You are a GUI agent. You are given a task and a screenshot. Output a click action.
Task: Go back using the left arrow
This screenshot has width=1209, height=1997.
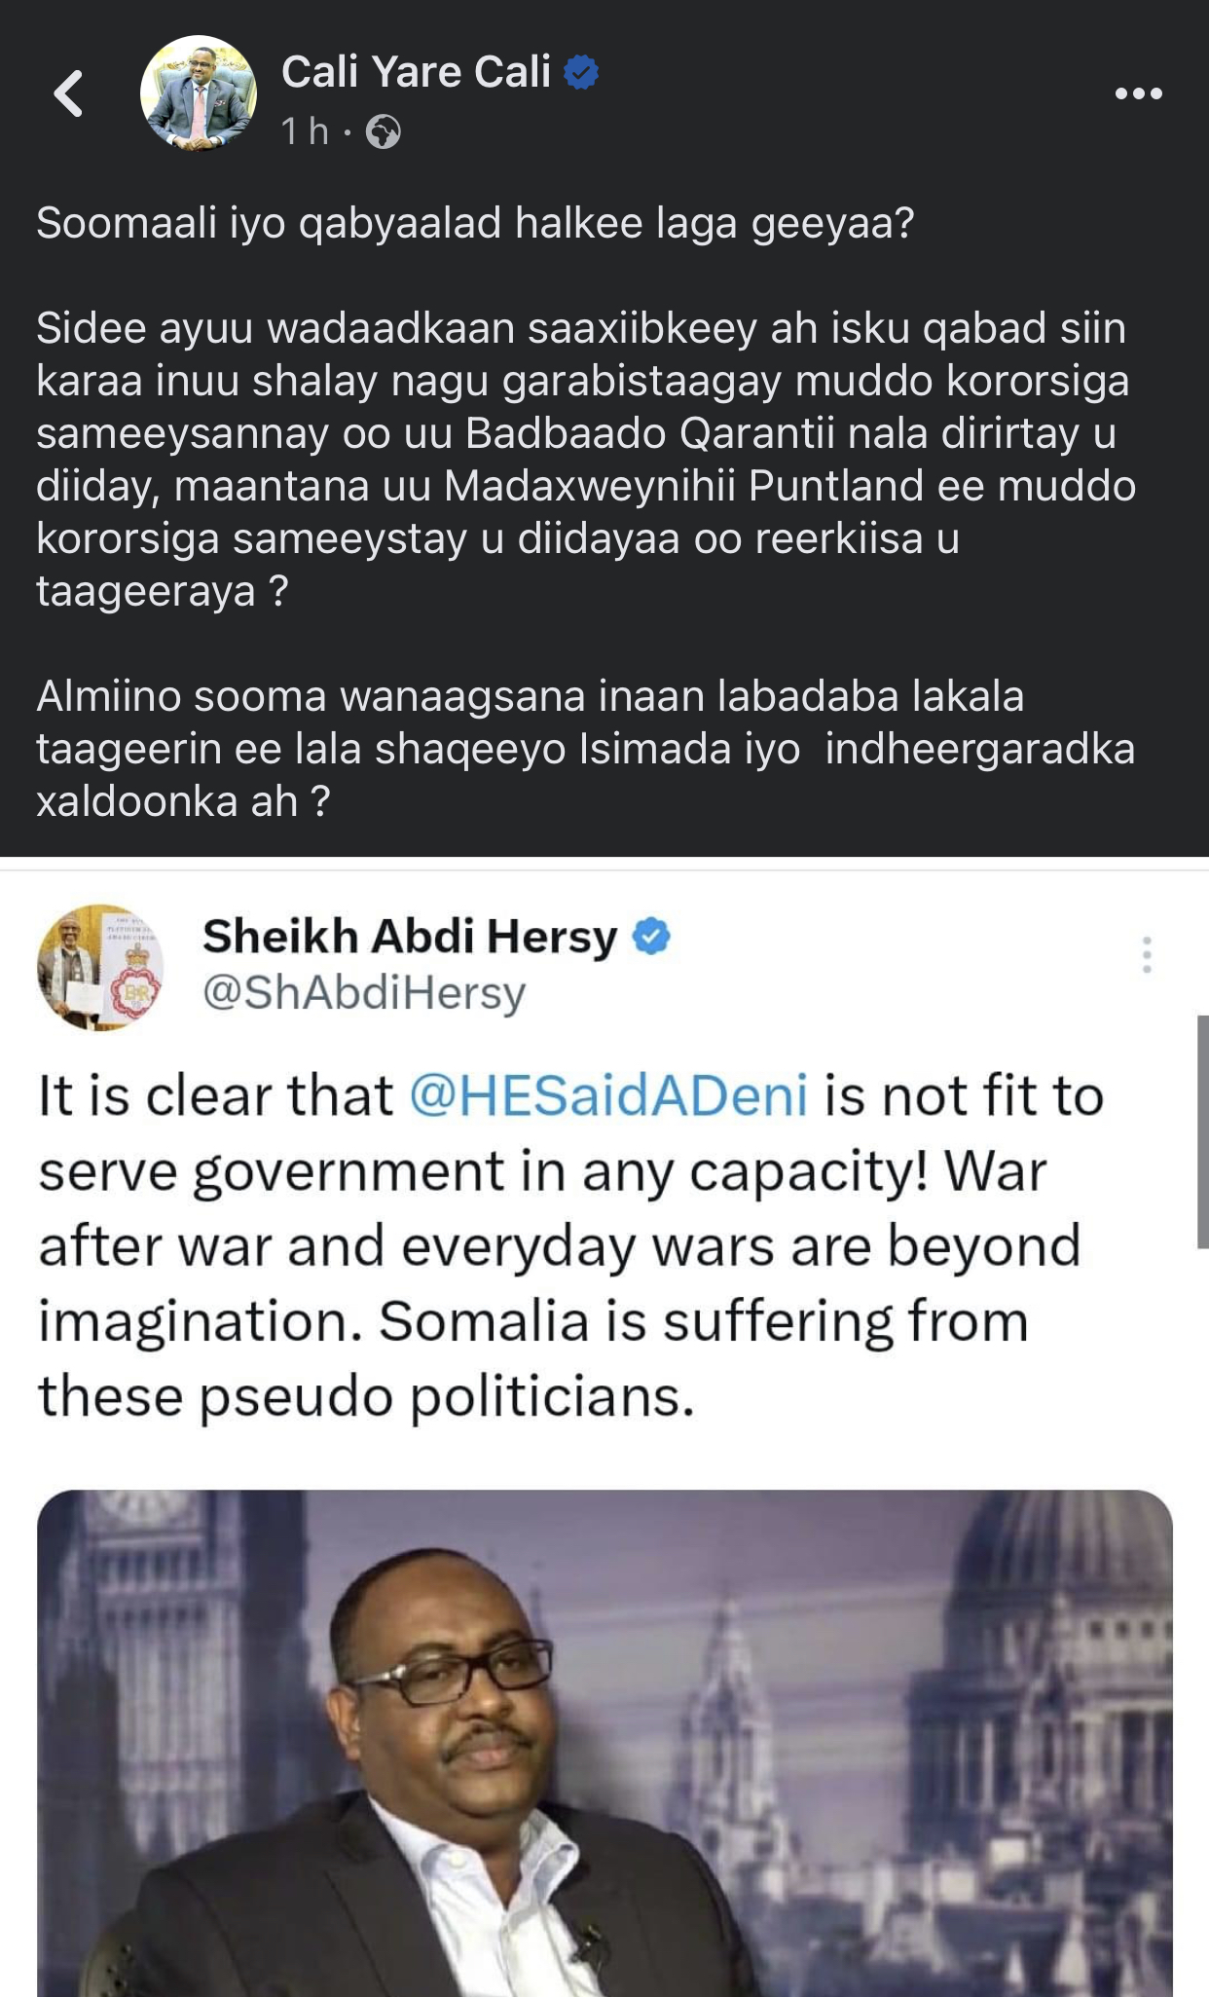69,93
